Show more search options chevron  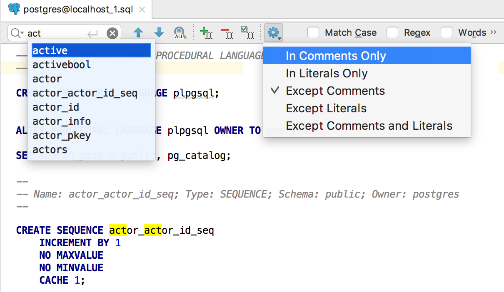[494, 32]
